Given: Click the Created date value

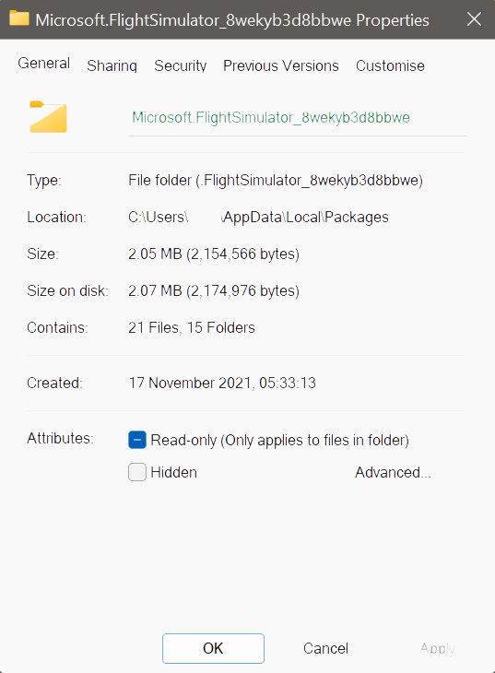Looking at the screenshot, I should pos(222,383).
